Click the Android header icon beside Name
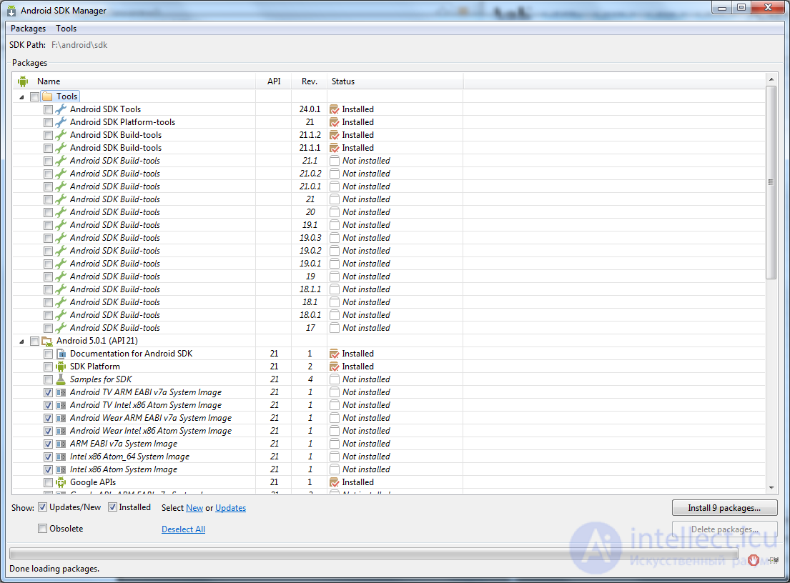Screen dimensions: 790x583 pyautogui.click(x=23, y=81)
